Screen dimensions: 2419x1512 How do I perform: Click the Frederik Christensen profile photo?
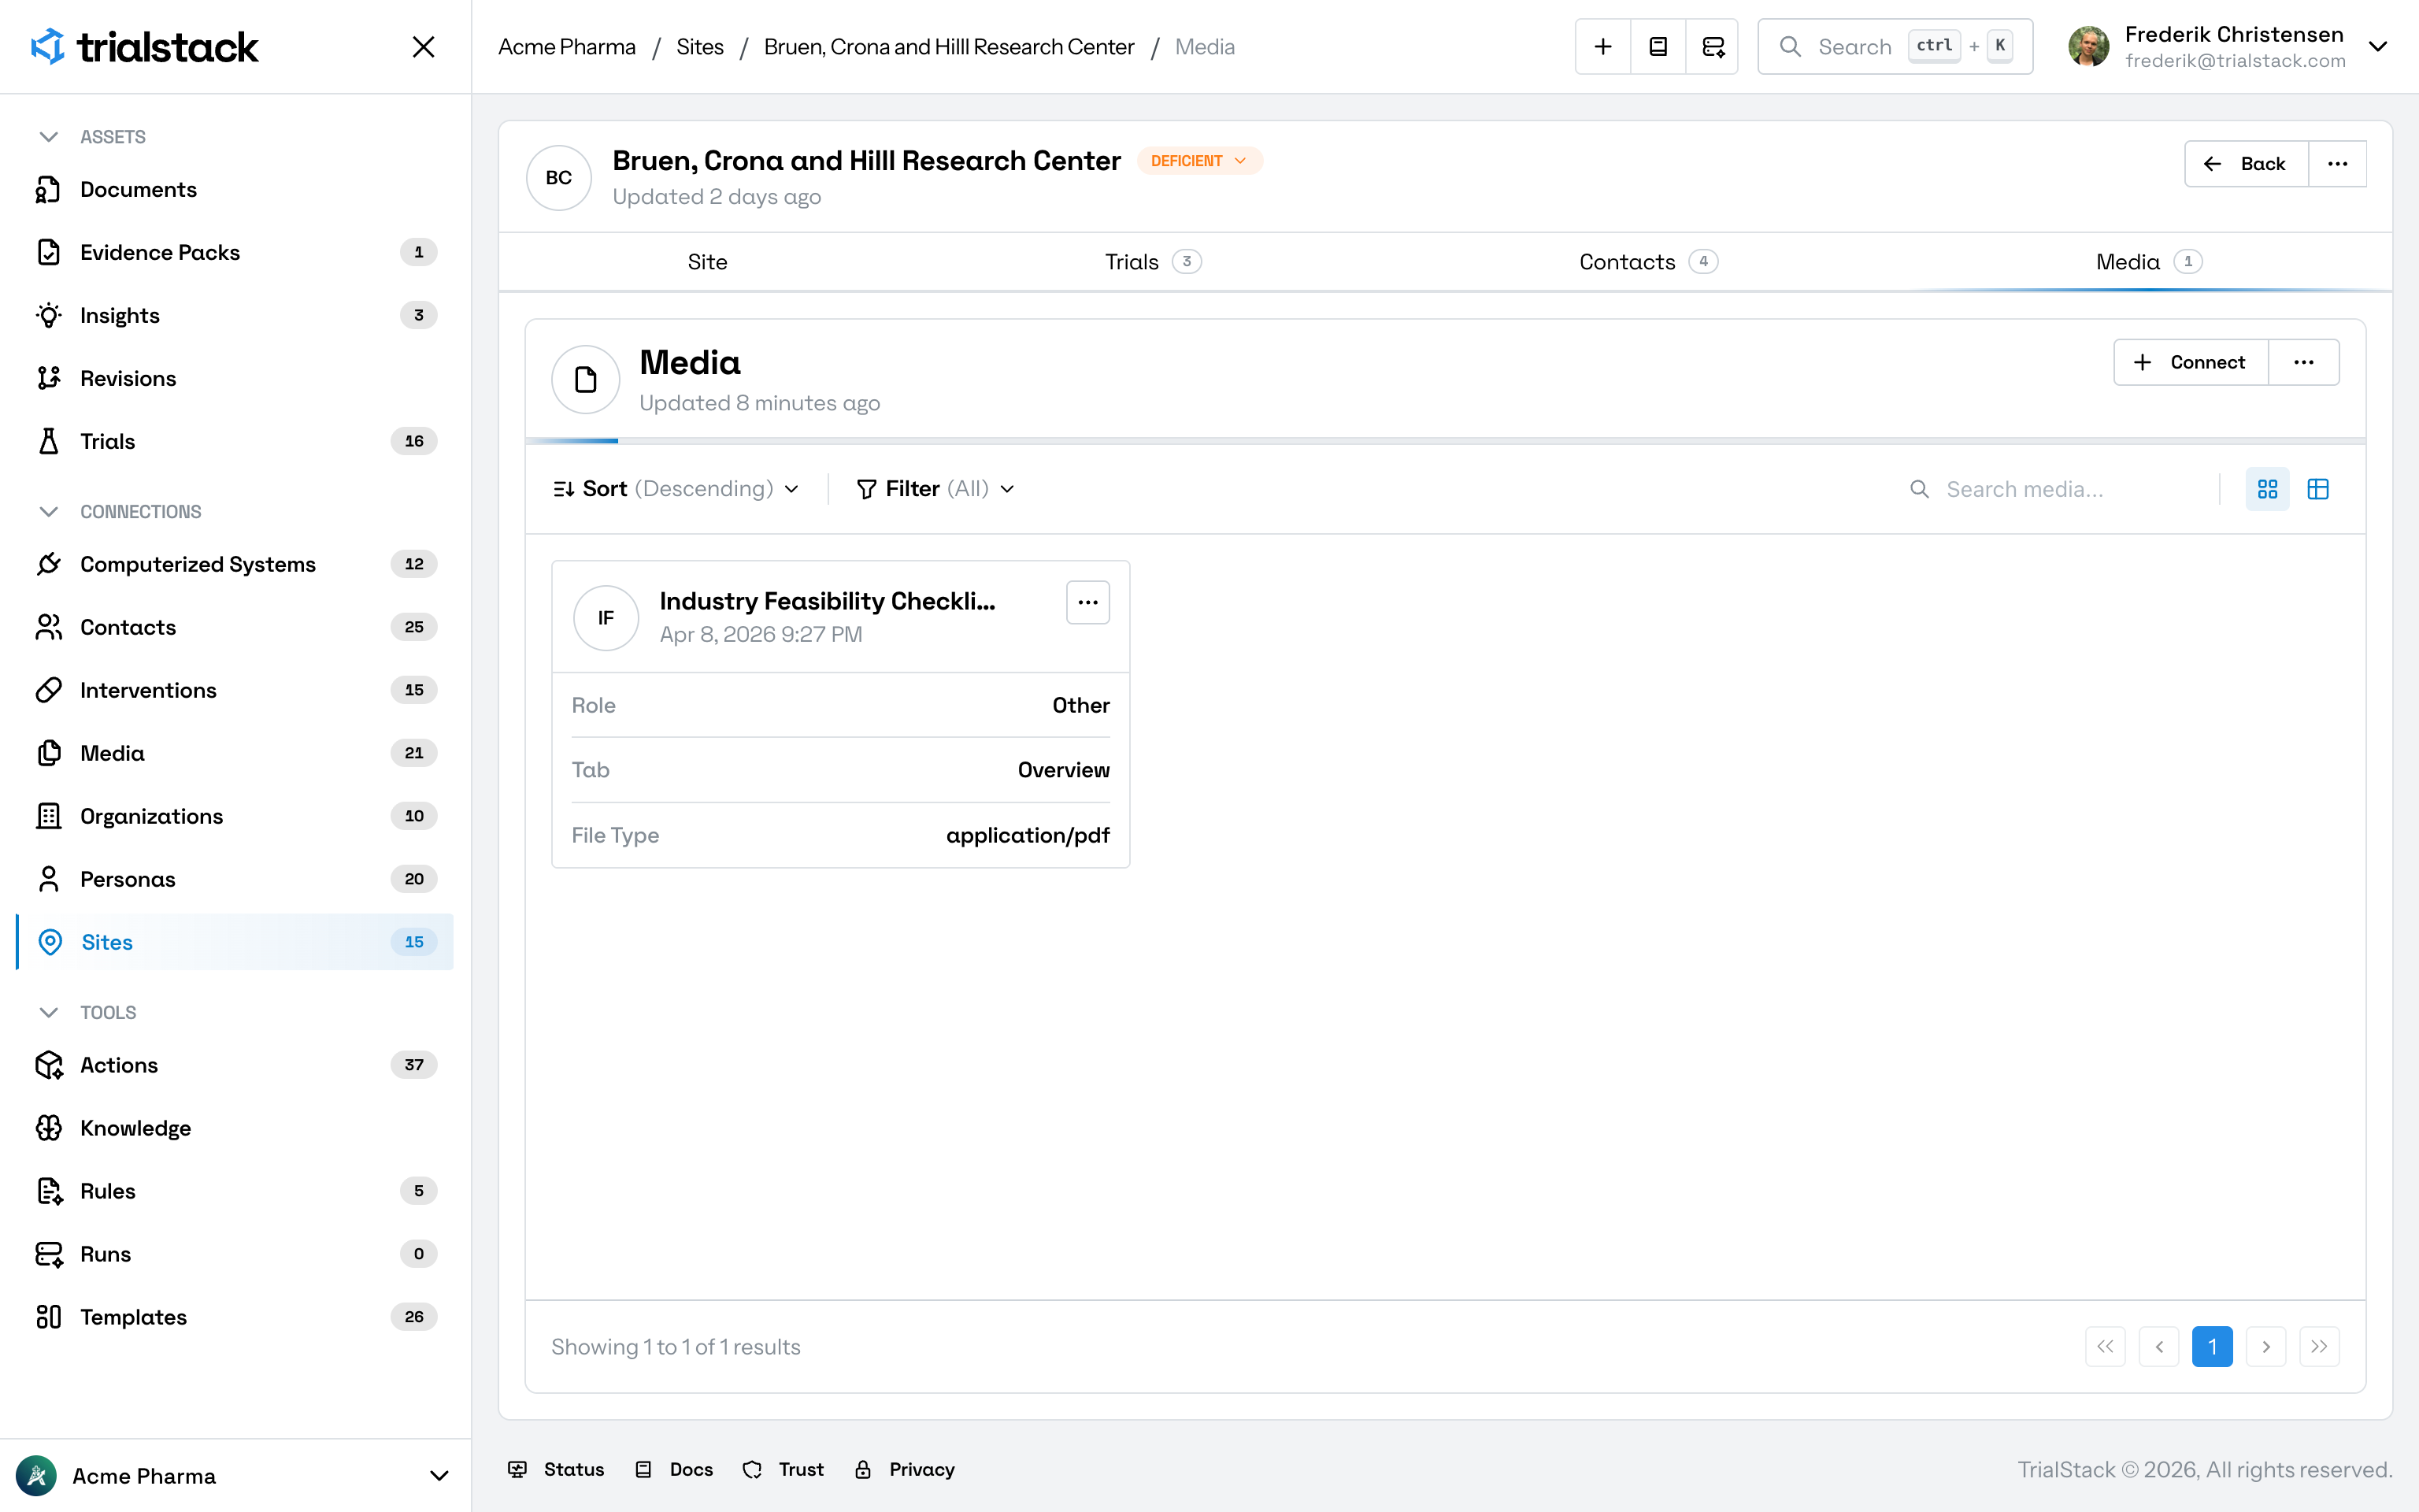pyautogui.click(x=2088, y=47)
